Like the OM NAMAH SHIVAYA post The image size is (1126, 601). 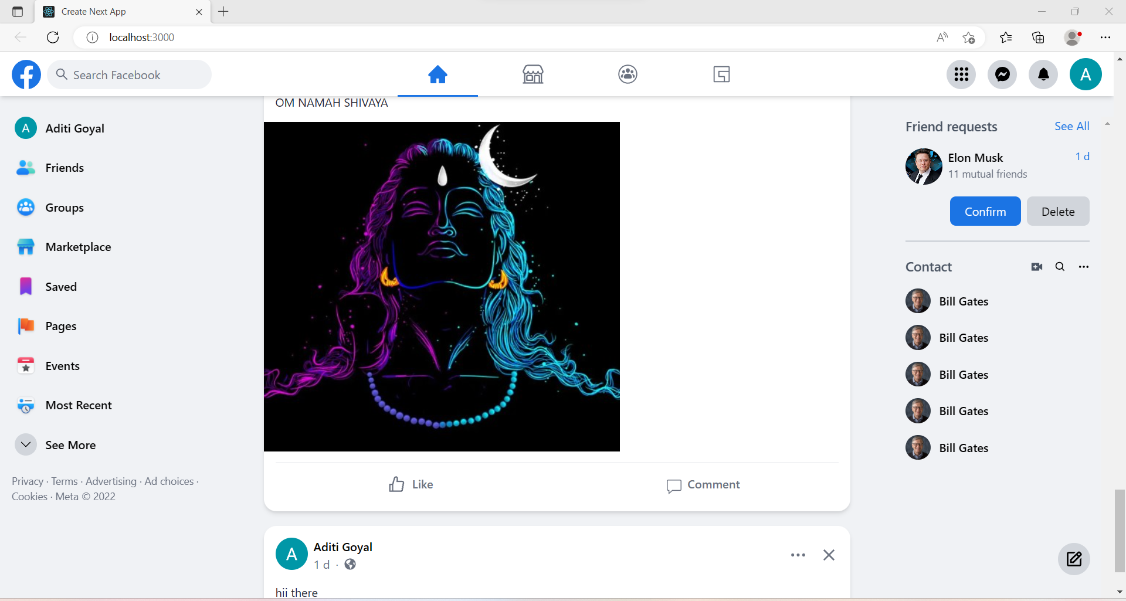tap(411, 484)
